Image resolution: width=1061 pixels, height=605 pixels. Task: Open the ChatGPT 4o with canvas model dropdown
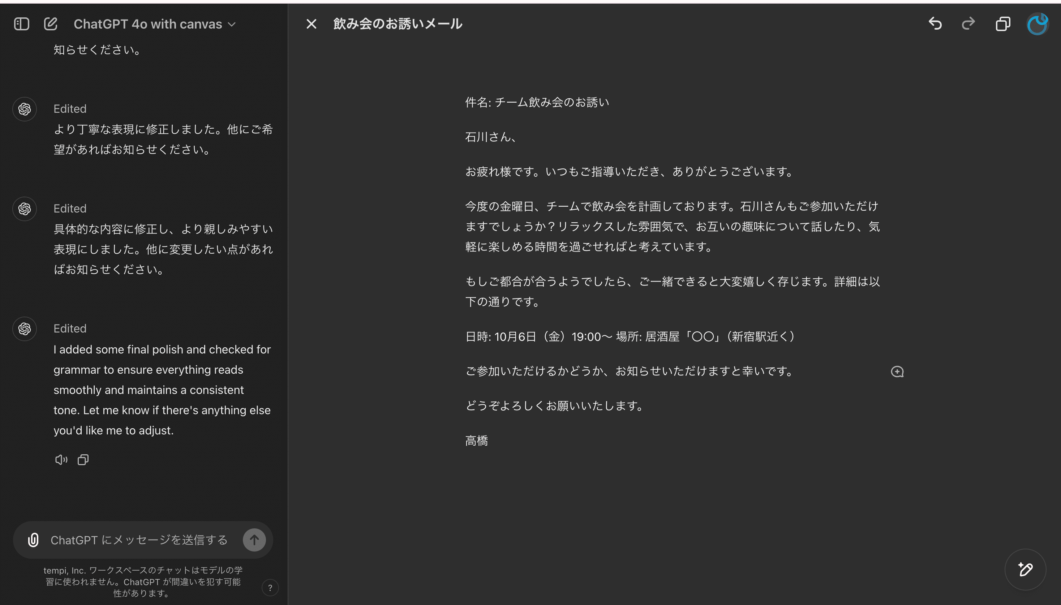(155, 24)
